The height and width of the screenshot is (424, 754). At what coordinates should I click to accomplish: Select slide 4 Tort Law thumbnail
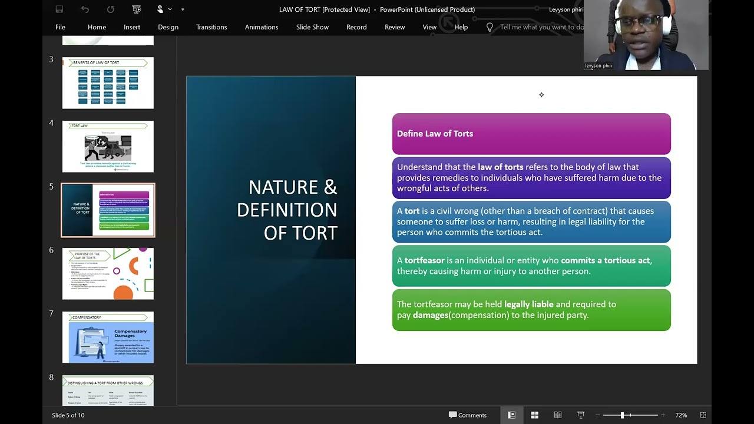pyautogui.click(x=108, y=147)
